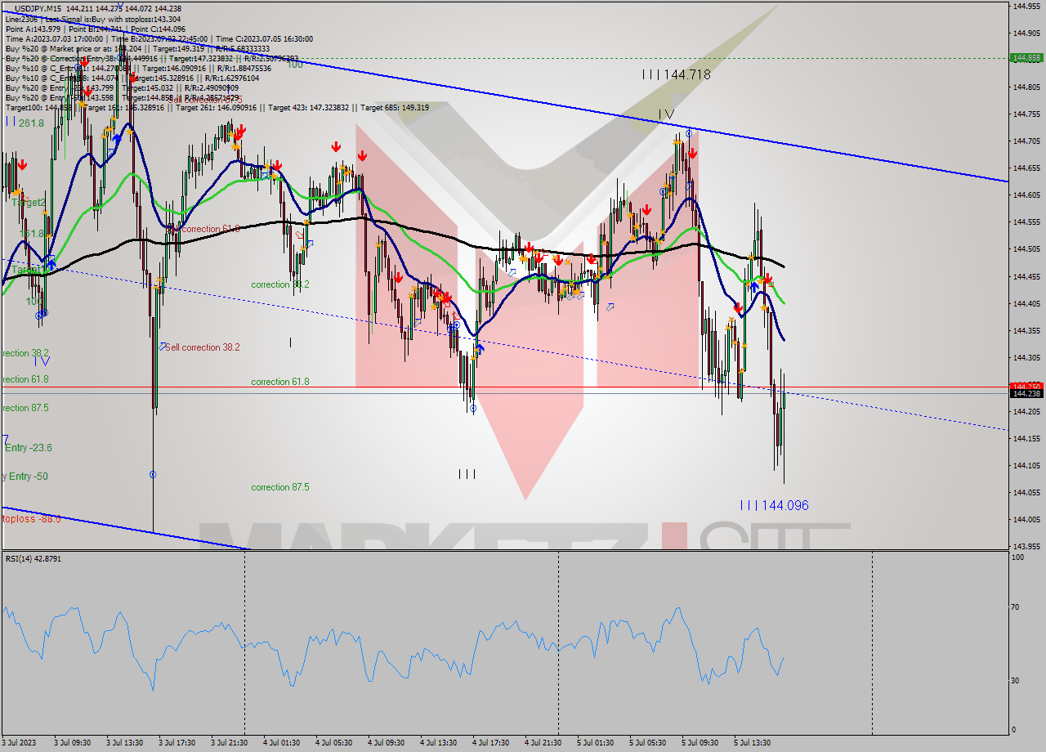Click the RSI(14) 42.8791 indicator label

(x=38, y=558)
